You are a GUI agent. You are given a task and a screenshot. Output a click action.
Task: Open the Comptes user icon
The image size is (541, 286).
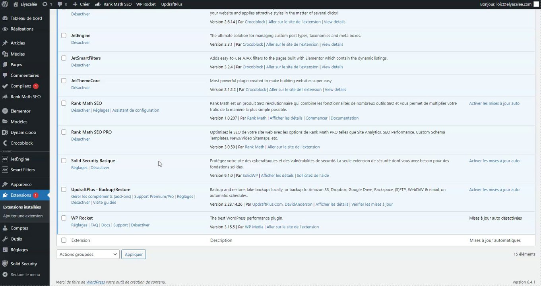tap(5, 228)
